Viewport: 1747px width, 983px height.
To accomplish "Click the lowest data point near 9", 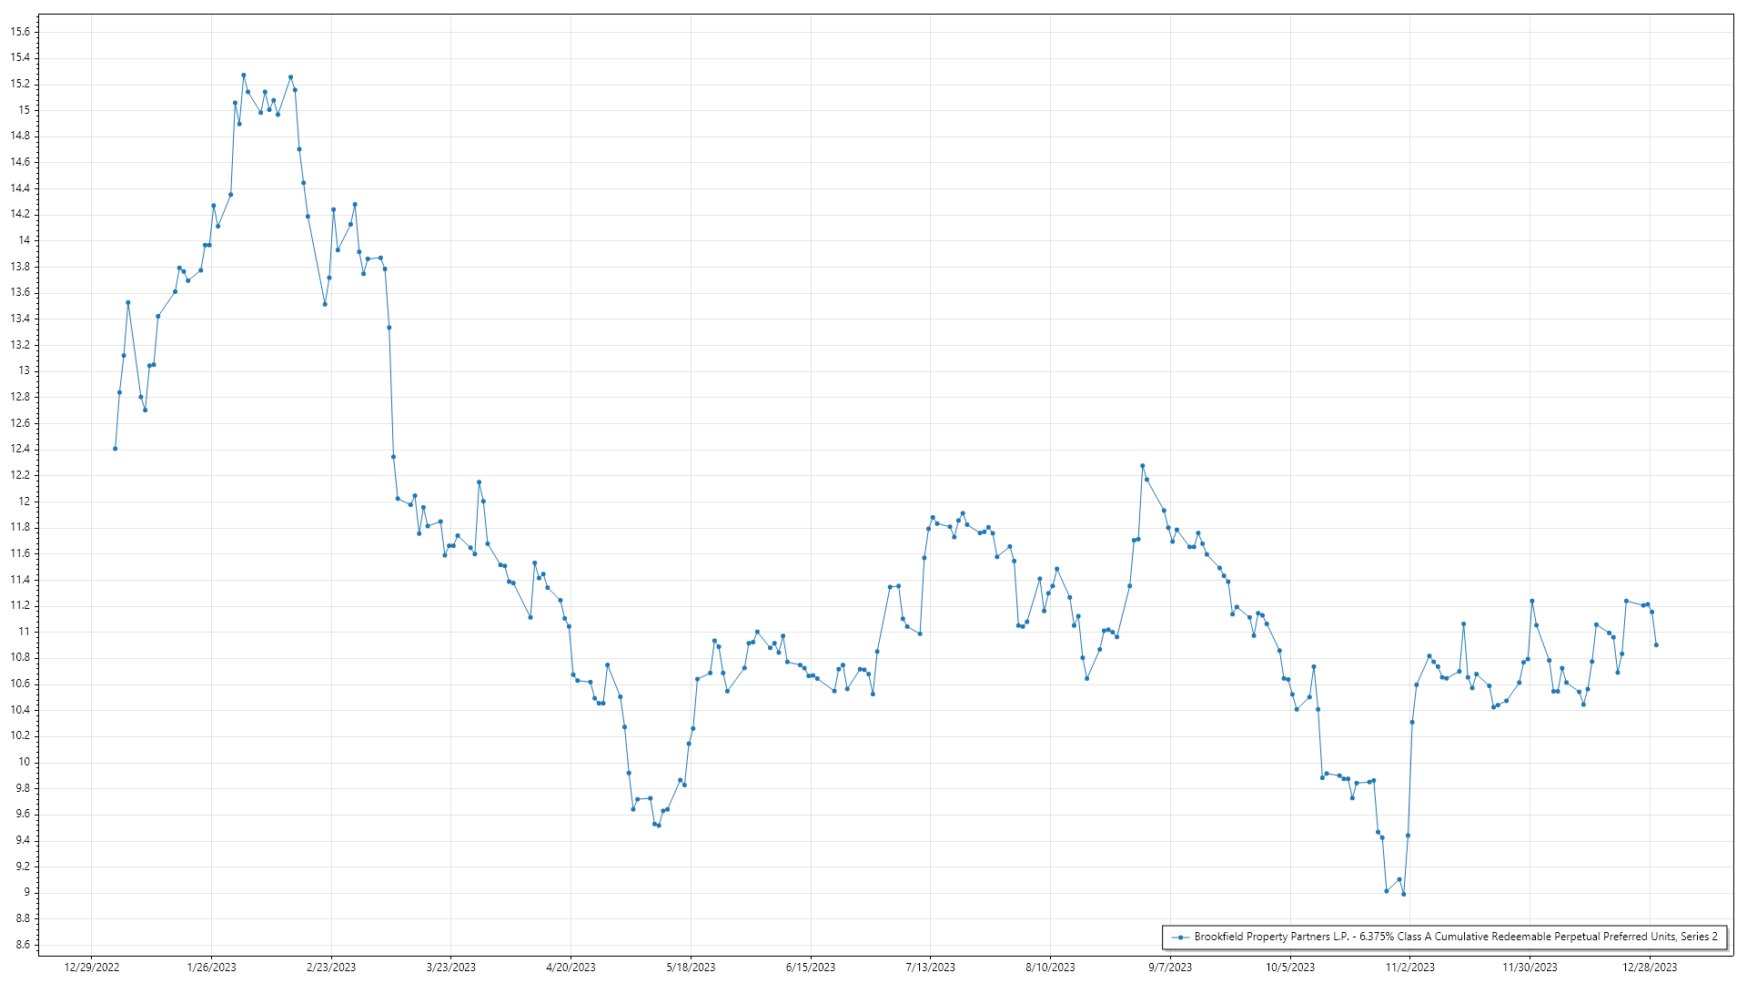I will [x=1404, y=894].
